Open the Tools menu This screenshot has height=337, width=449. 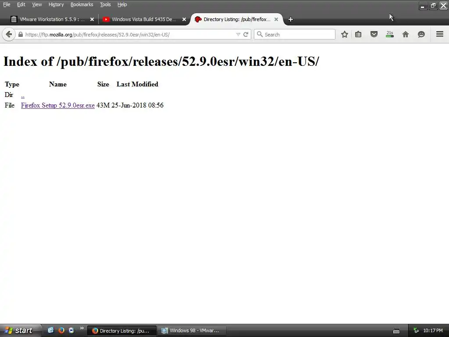click(105, 4)
